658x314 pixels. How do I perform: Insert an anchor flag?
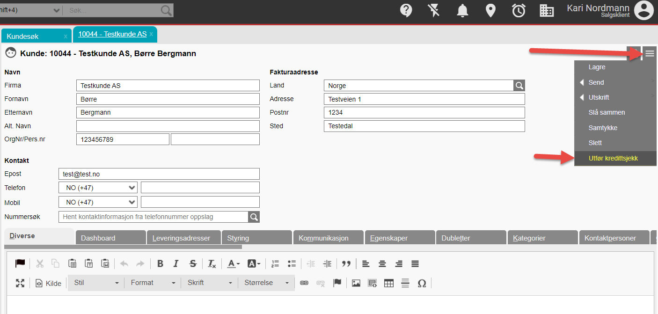[x=337, y=283]
